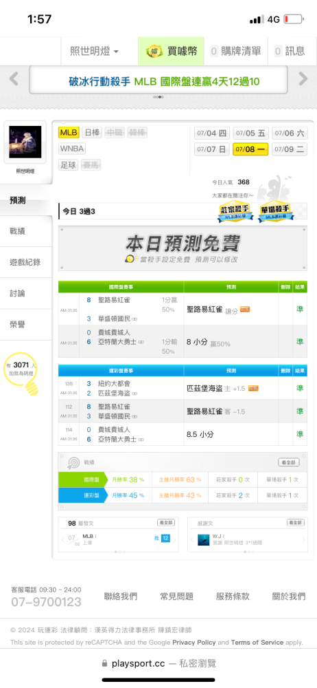Open the 訊息 messages inbox
This screenshot has height=688, width=317.
tap(290, 52)
